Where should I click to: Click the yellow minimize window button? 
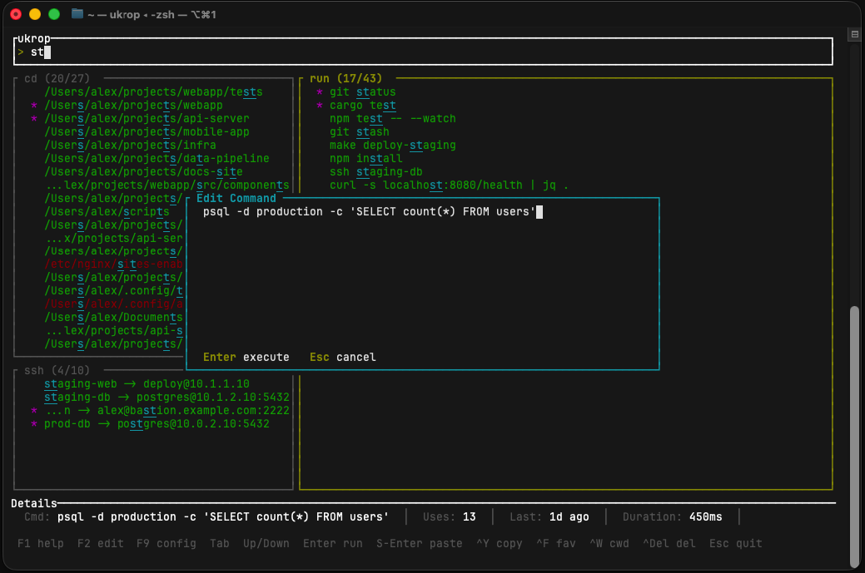click(x=35, y=14)
